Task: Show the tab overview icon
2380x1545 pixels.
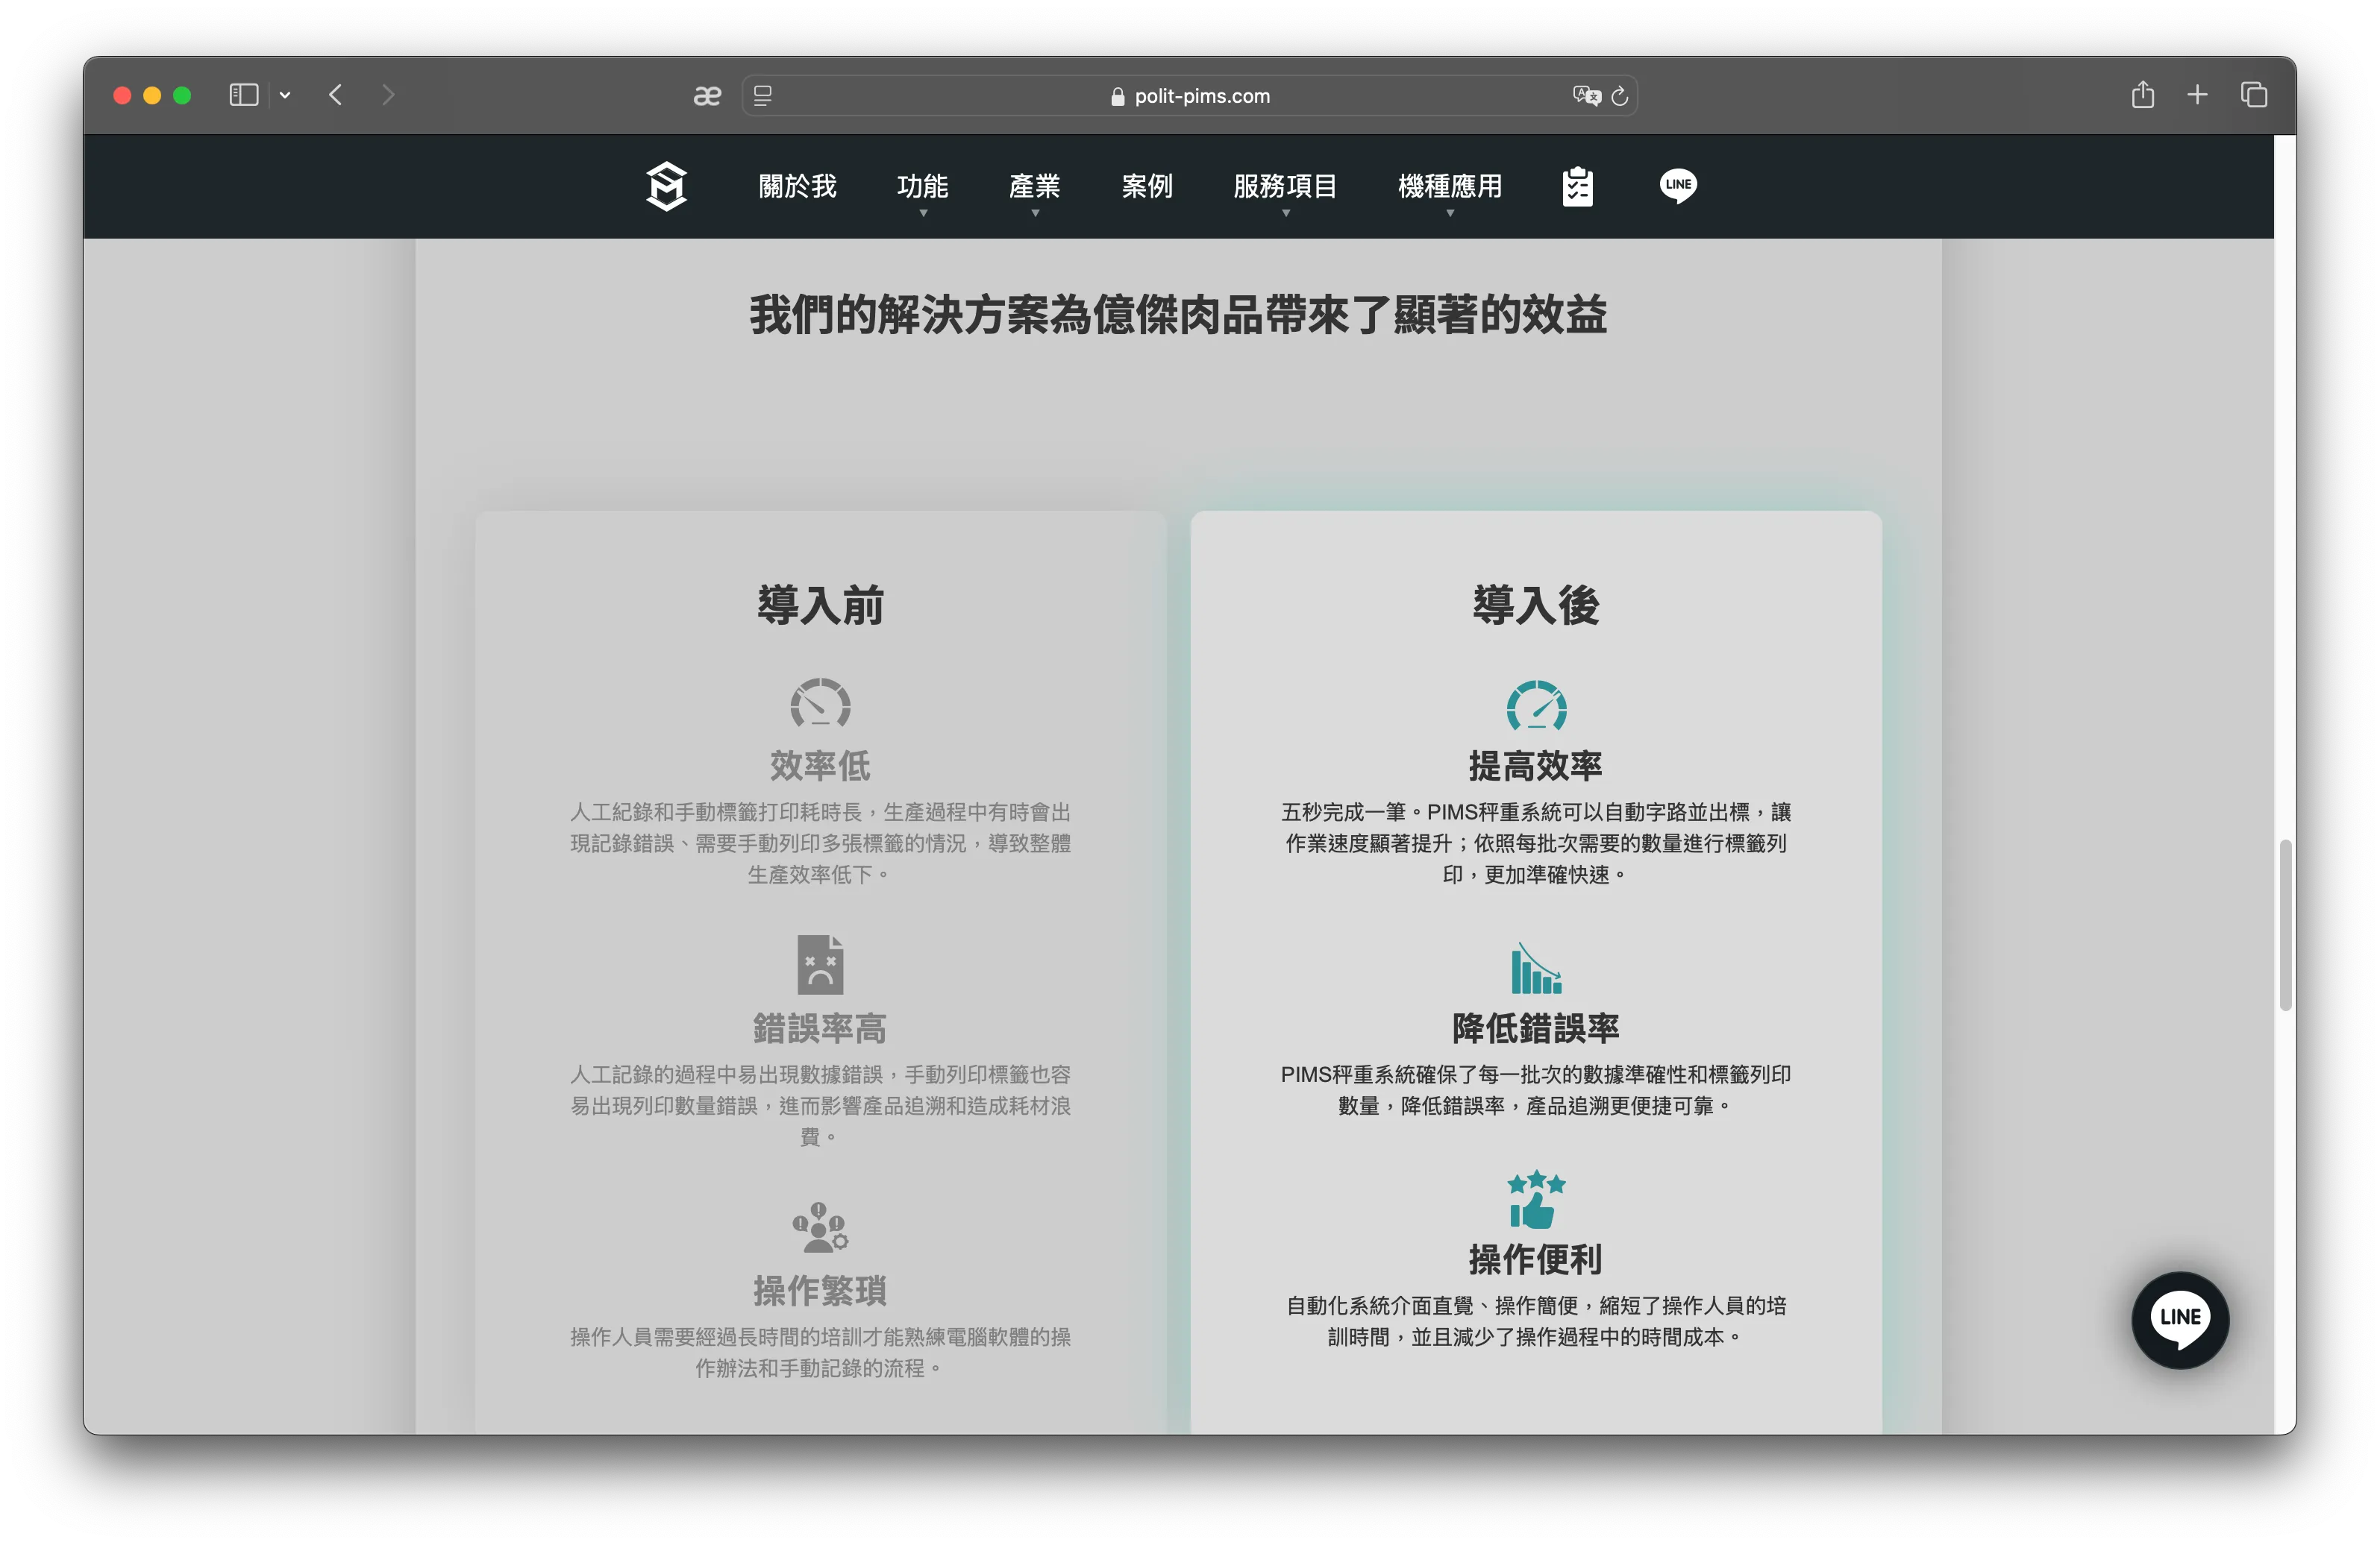Action: pyautogui.click(x=2254, y=95)
